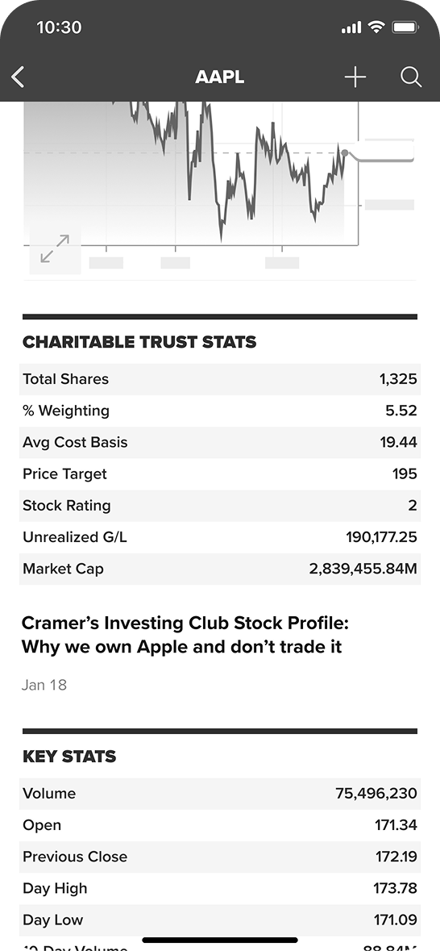Image resolution: width=440 pixels, height=951 pixels.
Task: Tap the back arrow icon
Action: [x=19, y=77]
